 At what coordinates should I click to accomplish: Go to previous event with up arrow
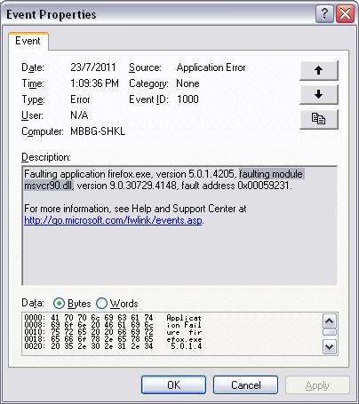point(319,70)
